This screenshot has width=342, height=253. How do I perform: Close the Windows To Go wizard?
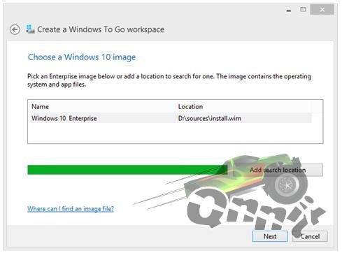point(322,10)
